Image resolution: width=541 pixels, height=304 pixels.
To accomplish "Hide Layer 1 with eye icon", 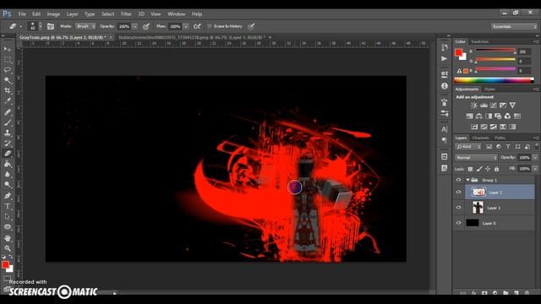I will point(458,208).
